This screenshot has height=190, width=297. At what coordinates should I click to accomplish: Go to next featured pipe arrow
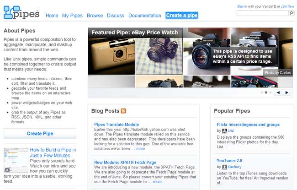287,92
